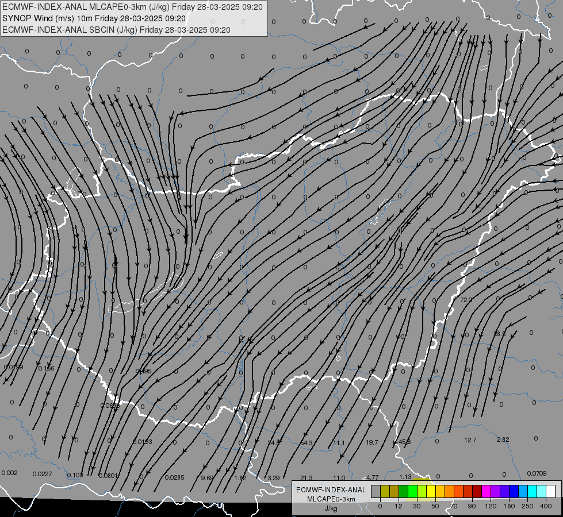Click the legend's 120 tick label
The image size is (563, 517).
tap(491, 506)
